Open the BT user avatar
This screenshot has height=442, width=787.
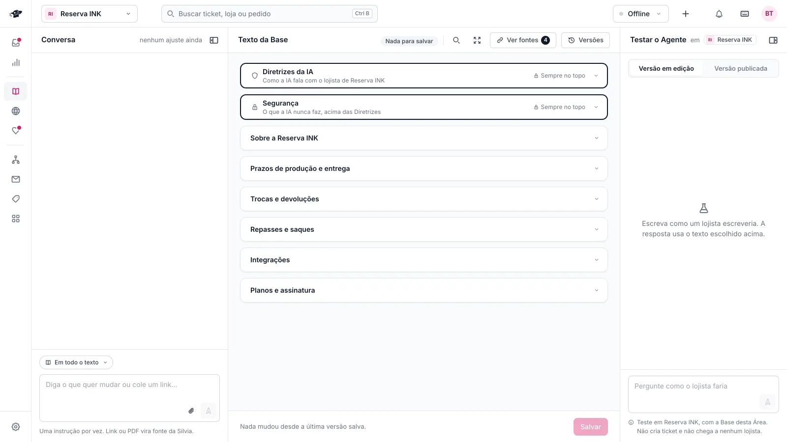pos(769,14)
